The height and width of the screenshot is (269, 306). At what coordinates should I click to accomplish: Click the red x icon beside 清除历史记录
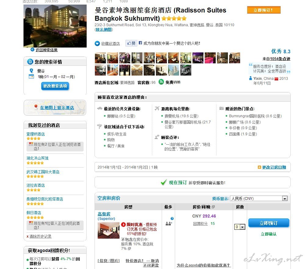[27, 237]
